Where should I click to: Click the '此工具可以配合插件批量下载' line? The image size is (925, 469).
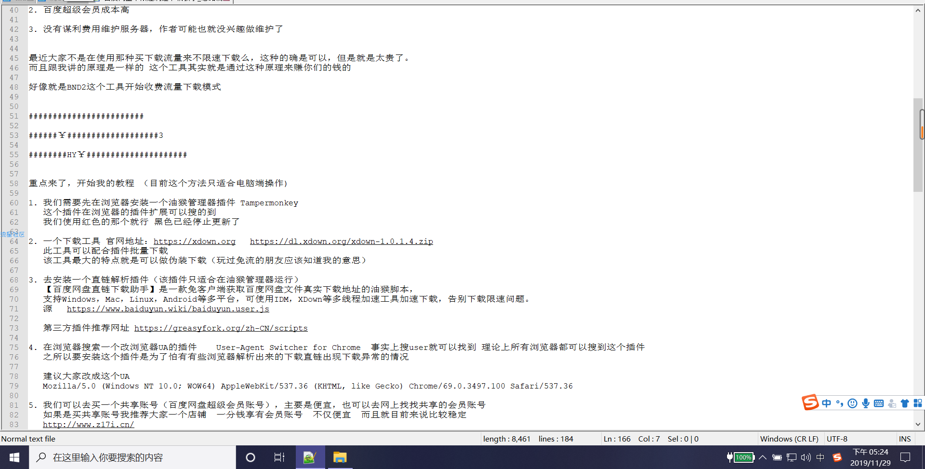106,251
